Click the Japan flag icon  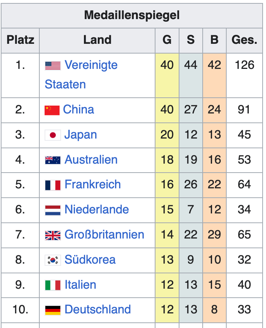click(x=52, y=135)
